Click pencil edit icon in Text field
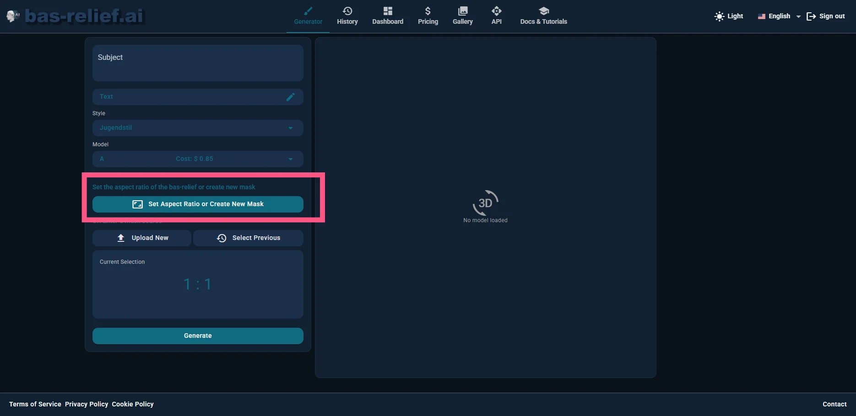 click(x=290, y=97)
